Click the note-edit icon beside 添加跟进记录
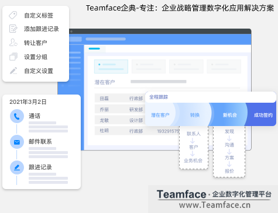This screenshot has width=278, height=213. (13, 29)
